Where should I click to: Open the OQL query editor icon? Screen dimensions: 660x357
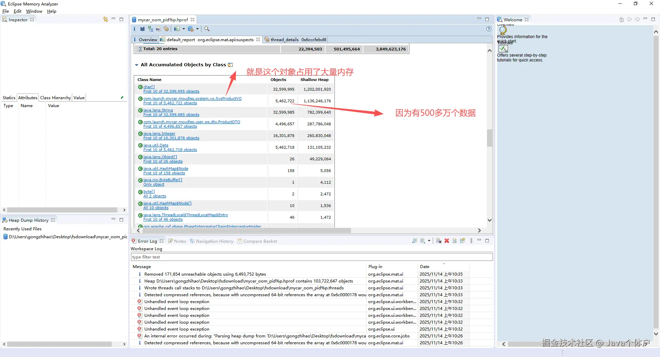[x=158, y=29]
